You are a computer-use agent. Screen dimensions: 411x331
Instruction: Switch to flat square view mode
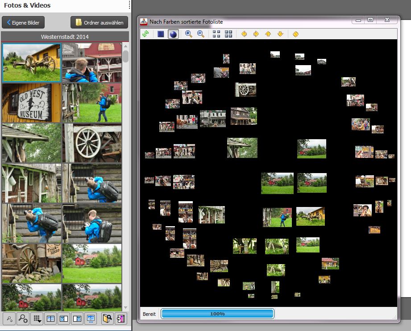coord(161,34)
